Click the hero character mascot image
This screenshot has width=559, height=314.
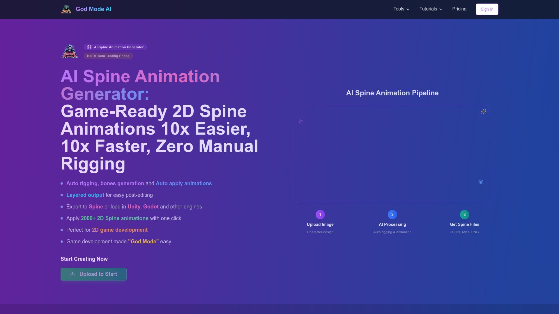pos(70,51)
